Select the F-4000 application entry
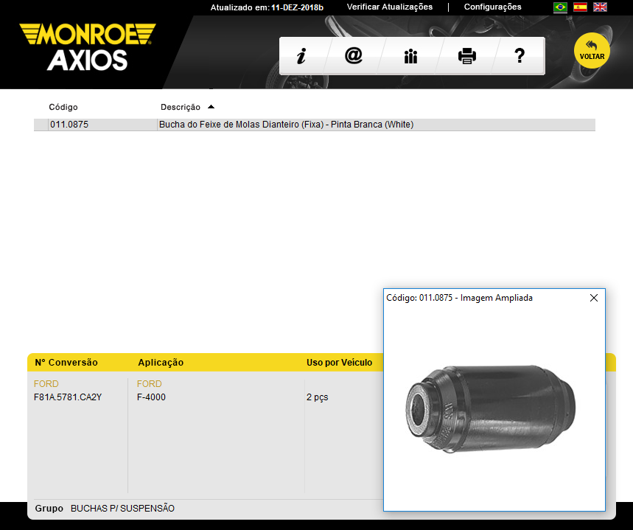 click(x=151, y=397)
